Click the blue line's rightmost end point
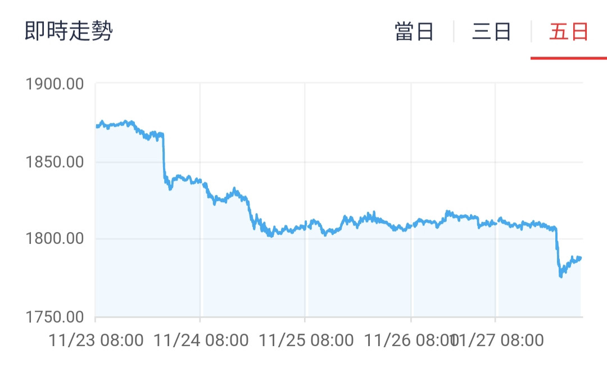 coord(581,258)
